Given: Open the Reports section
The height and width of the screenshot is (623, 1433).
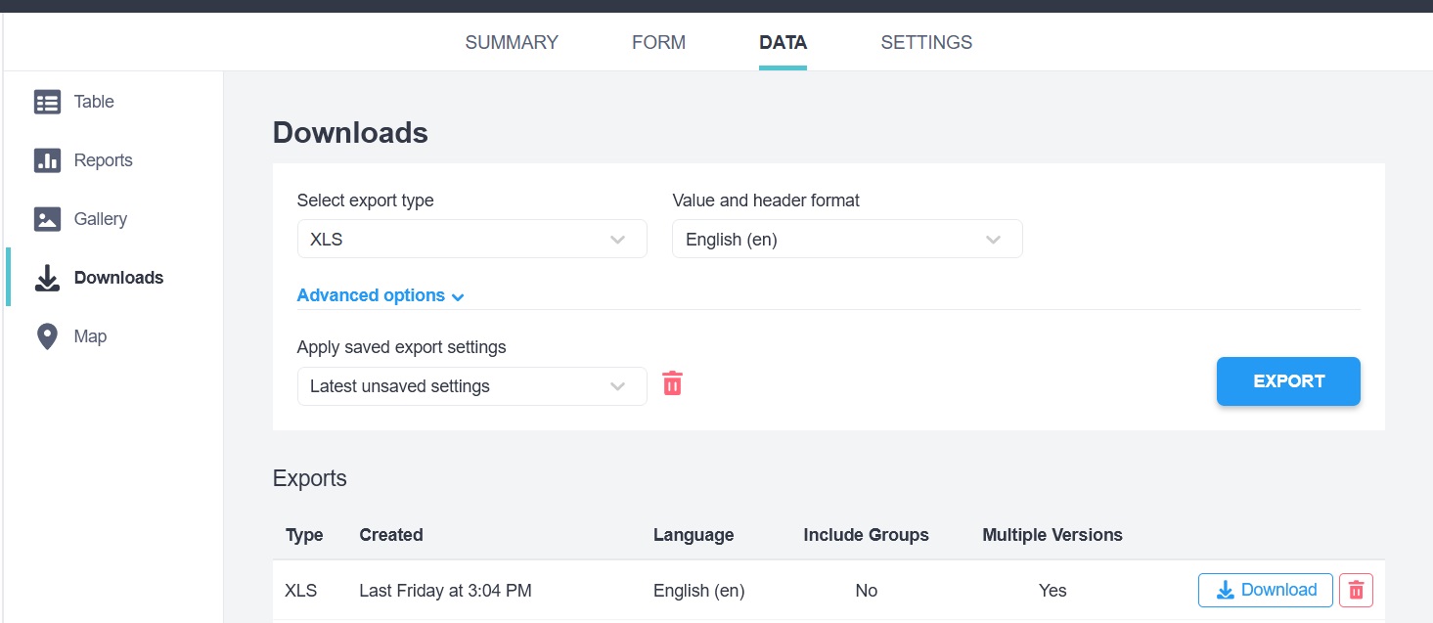Looking at the screenshot, I should pyautogui.click(x=103, y=159).
